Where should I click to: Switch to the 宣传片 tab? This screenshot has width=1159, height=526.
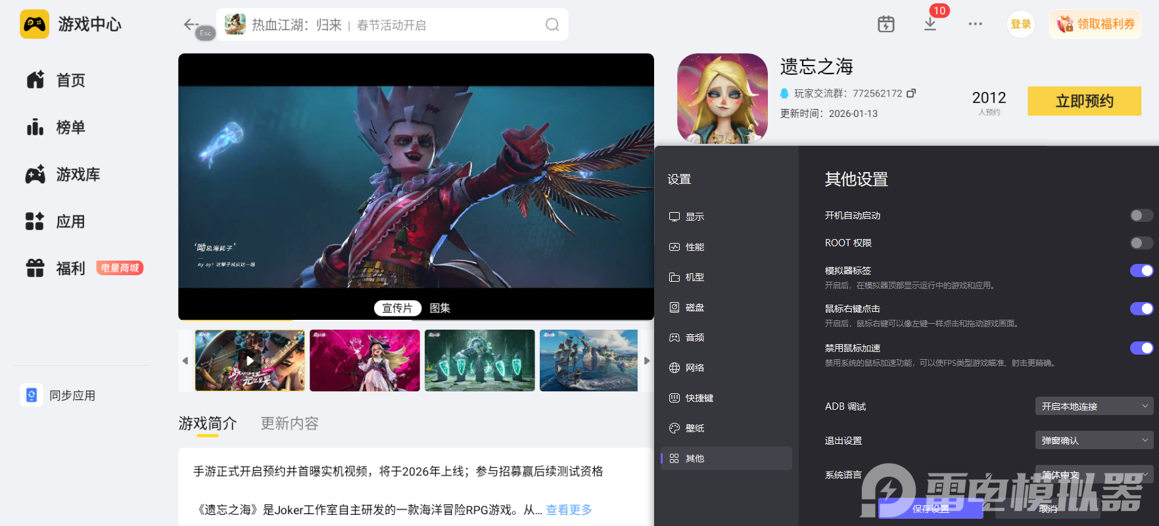coord(398,308)
